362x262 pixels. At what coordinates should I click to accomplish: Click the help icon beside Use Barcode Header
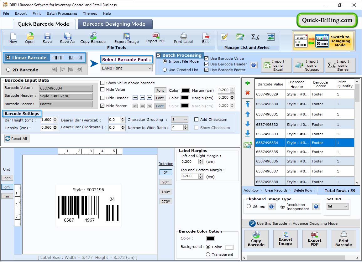pyautogui.click(x=254, y=65)
